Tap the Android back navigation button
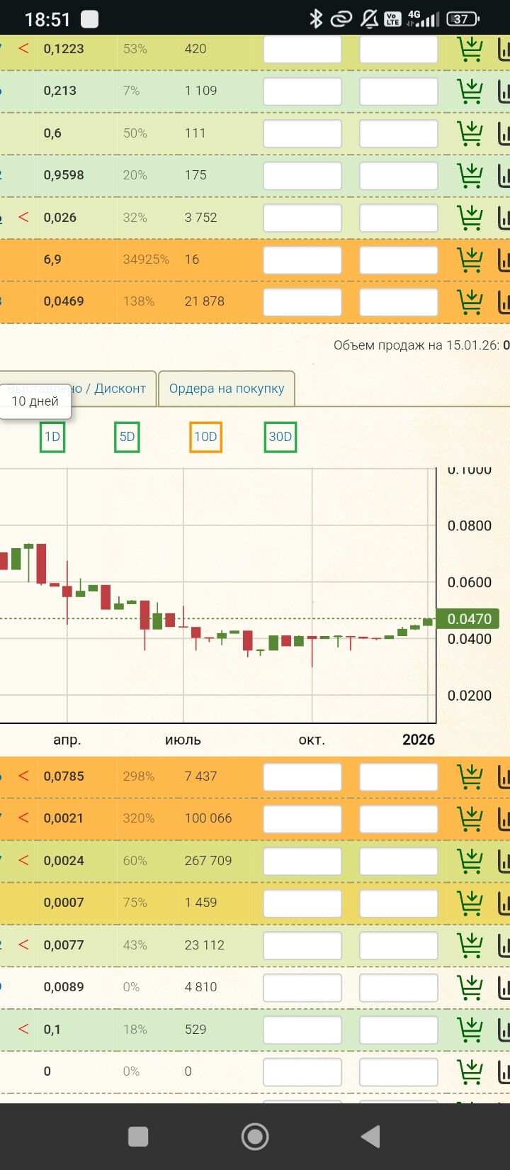Image resolution: width=510 pixels, height=1170 pixels. click(370, 1137)
